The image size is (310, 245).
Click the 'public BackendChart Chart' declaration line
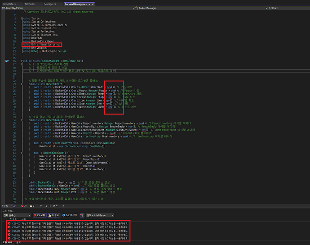[x=69, y=182]
